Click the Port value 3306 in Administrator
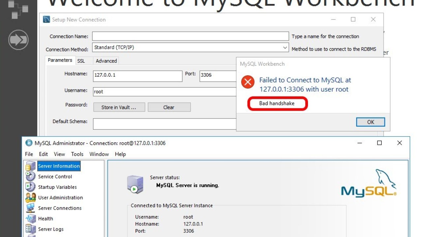The height and width of the screenshot is (237, 422). [x=189, y=231]
